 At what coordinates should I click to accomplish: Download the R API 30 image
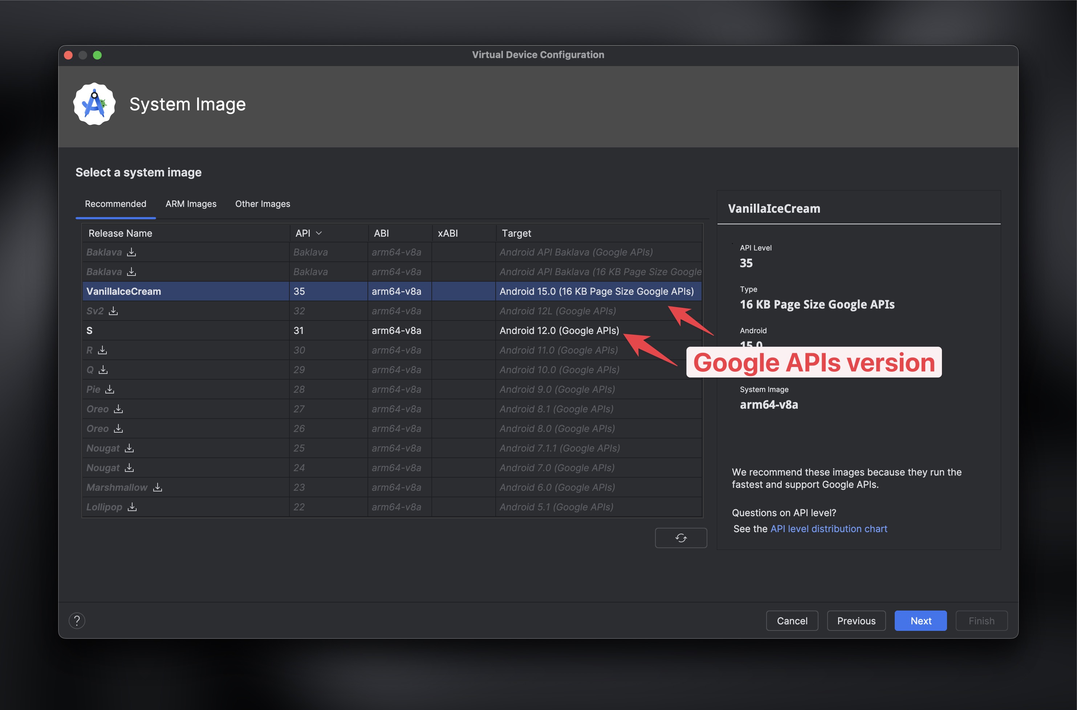[x=102, y=350]
